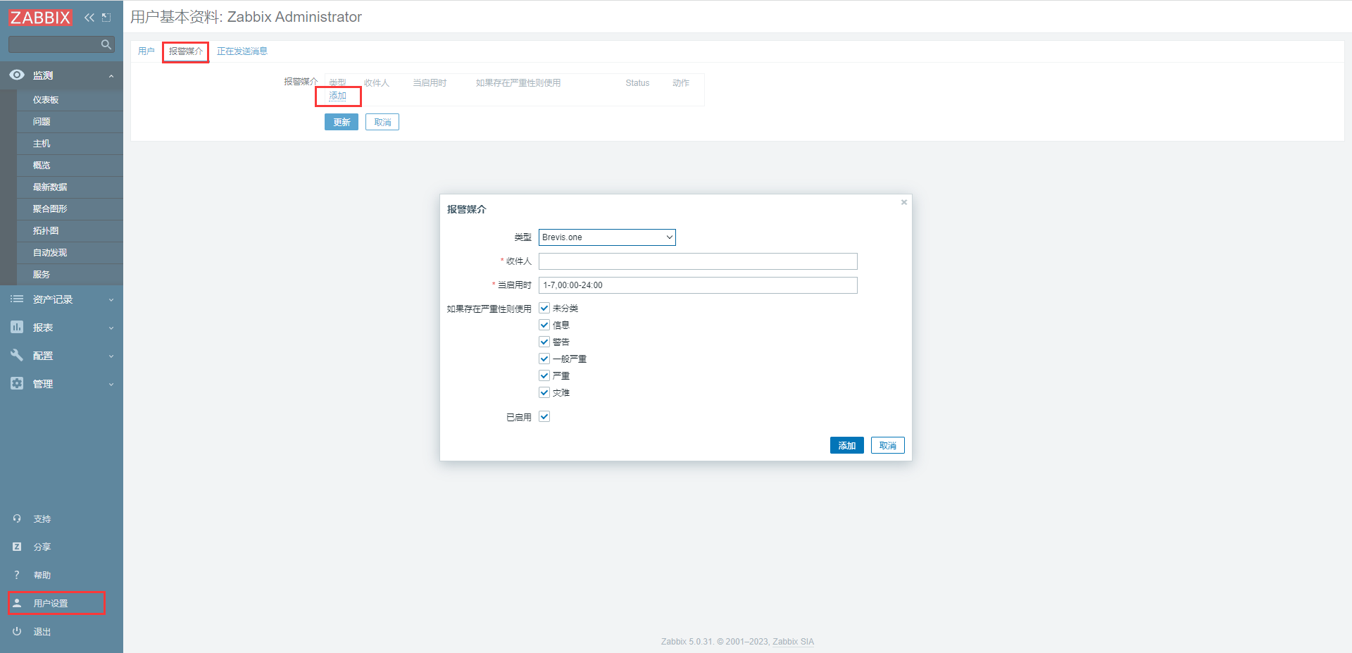Click the 帮助 help question icon
Screen dimensions: 1352x653
tap(17, 575)
